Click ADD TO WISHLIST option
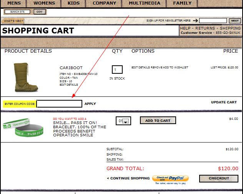 pyautogui.click(x=176, y=67)
